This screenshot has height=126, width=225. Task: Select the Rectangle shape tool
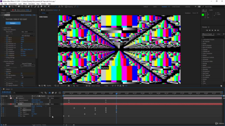(x=26, y=7)
